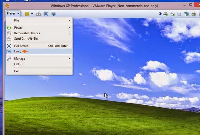Select Full Screen menu entry

point(39,46)
